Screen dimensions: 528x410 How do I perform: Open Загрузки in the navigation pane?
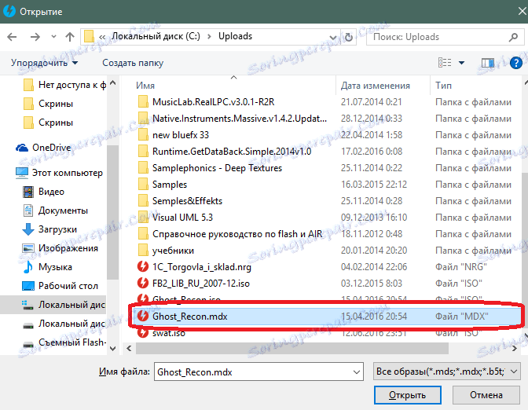point(49,229)
